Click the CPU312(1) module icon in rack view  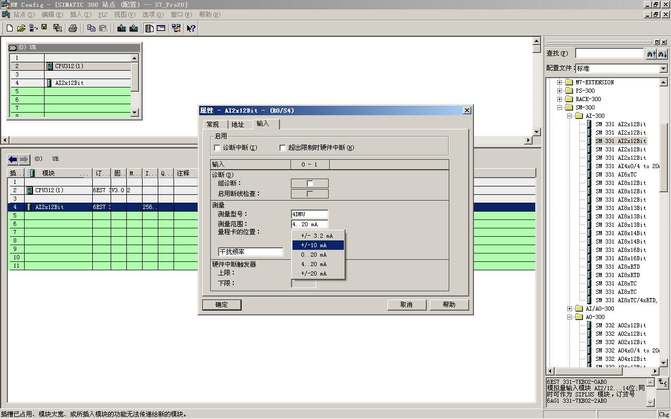point(50,66)
